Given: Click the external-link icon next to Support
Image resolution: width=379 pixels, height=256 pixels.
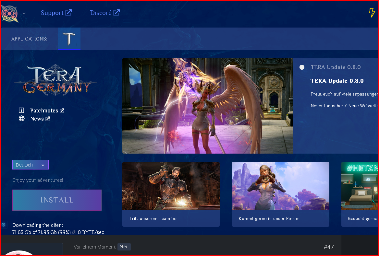Looking at the screenshot, I should tap(68, 13).
